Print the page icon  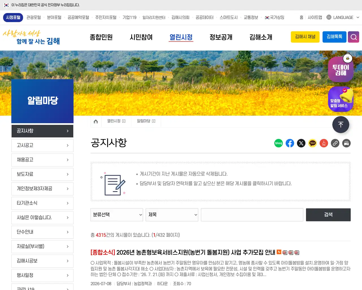(x=346, y=143)
